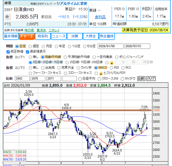Click empty fourth comparison code field
The image size is (172, 166).
pyautogui.click(x=69, y=79)
